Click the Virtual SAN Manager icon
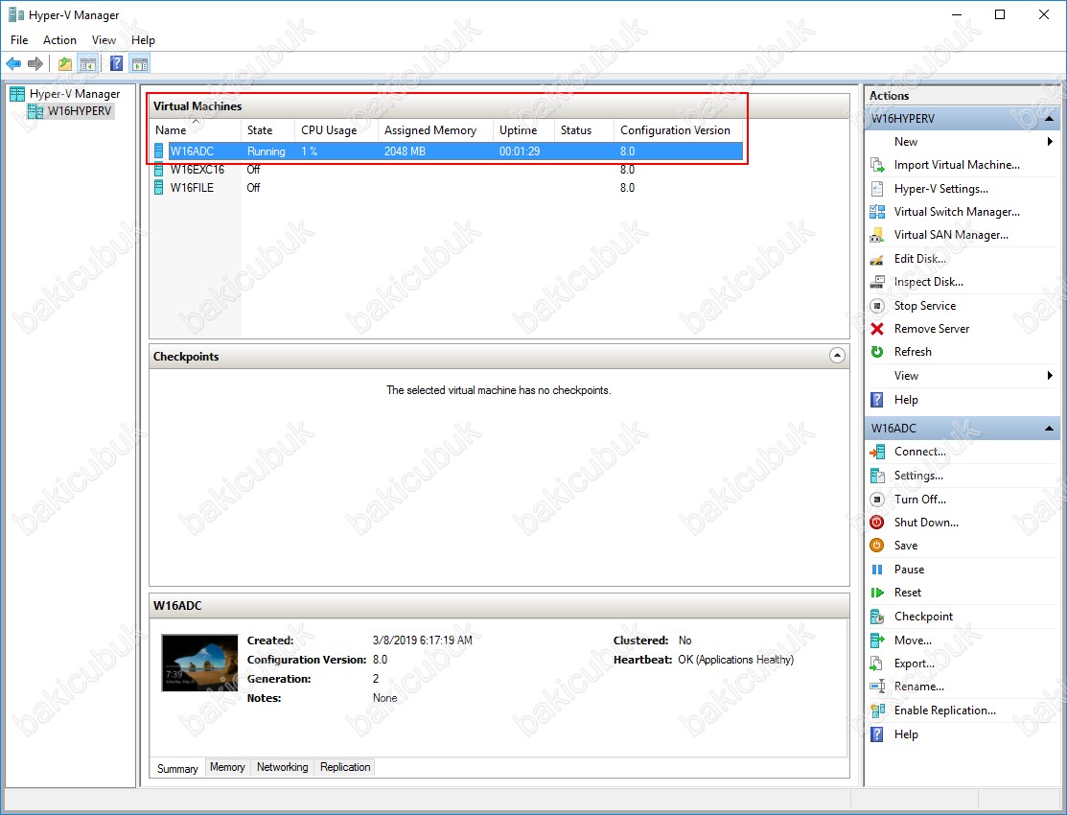This screenshot has width=1067, height=815. [x=877, y=235]
